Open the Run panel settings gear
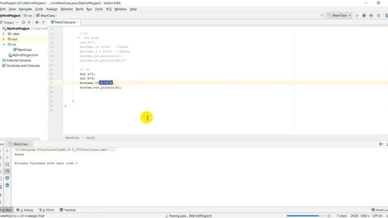The width and height of the screenshot is (388, 218). [x=381, y=144]
